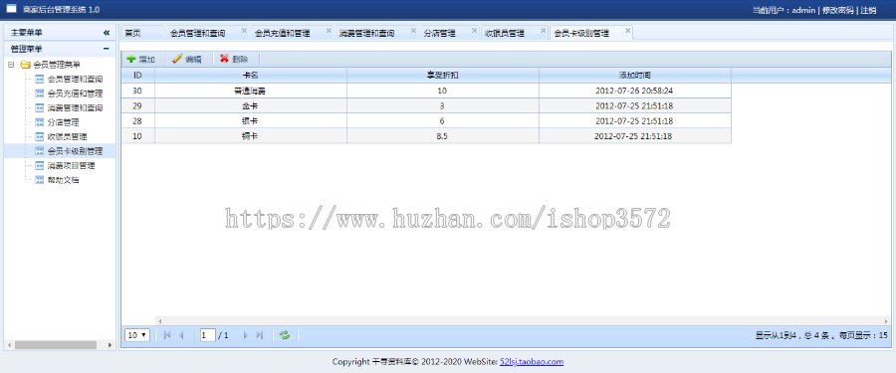
Task: Refresh the grid with green reload icon
Action: tap(285, 335)
